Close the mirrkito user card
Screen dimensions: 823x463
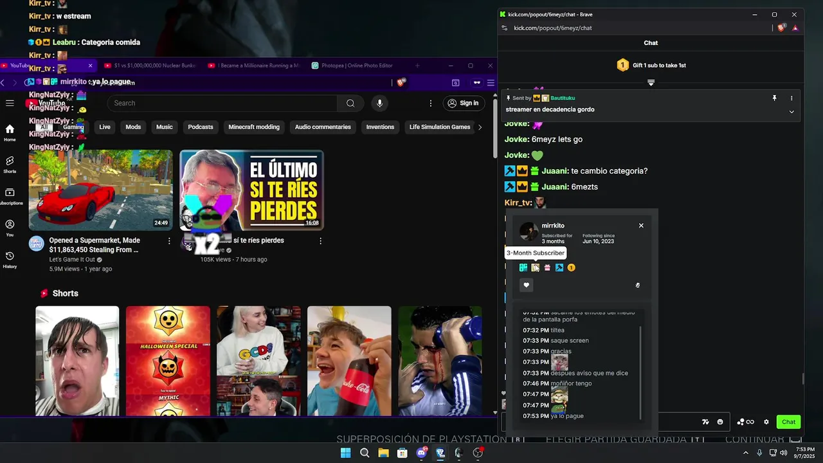641,226
